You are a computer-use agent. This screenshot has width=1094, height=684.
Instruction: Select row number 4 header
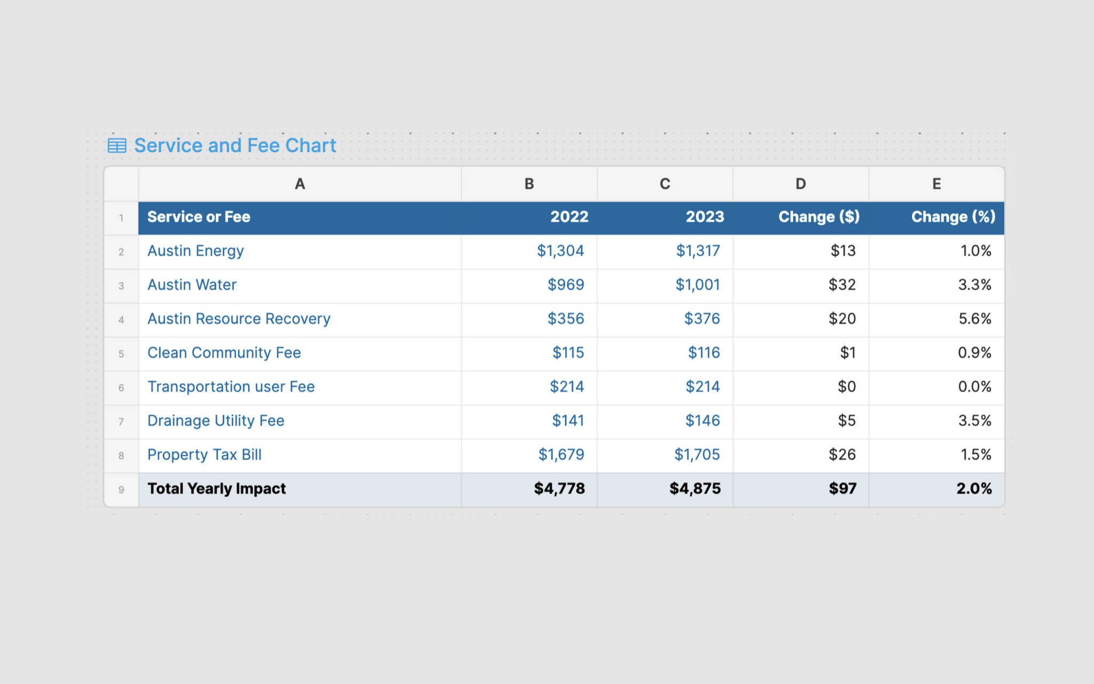(x=121, y=320)
